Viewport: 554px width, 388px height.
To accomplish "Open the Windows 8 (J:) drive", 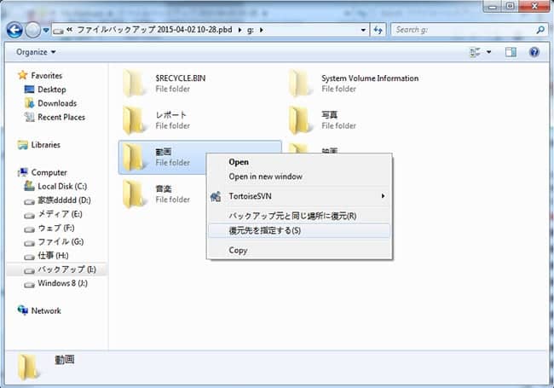I will click(62, 283).
